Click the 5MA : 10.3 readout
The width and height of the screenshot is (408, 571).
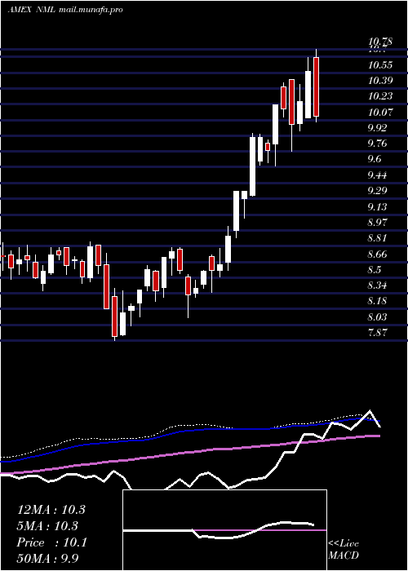(48, 526)
